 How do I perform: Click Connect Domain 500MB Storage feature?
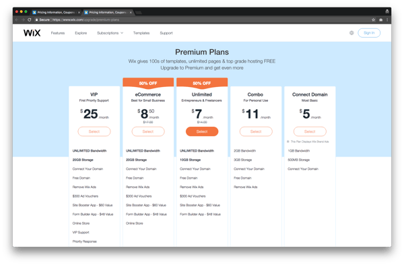point(298,160)
